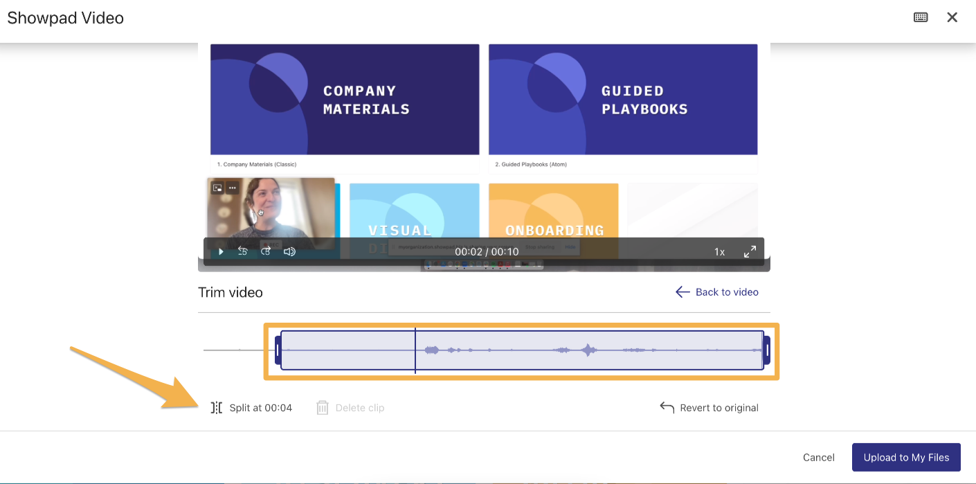Viewport: 976px width, 484px height.
Task: Play the video preview
Action: coord(221,251)
